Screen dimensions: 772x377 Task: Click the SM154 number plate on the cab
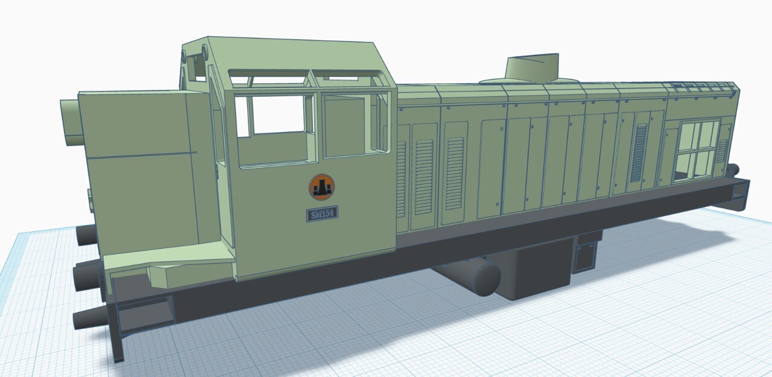click(321, 214)
